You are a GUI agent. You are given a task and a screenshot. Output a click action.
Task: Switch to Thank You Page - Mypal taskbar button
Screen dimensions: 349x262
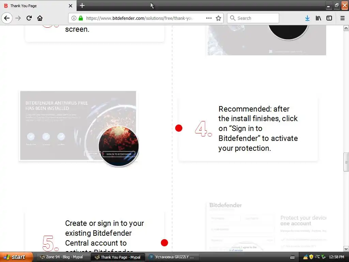118,257
